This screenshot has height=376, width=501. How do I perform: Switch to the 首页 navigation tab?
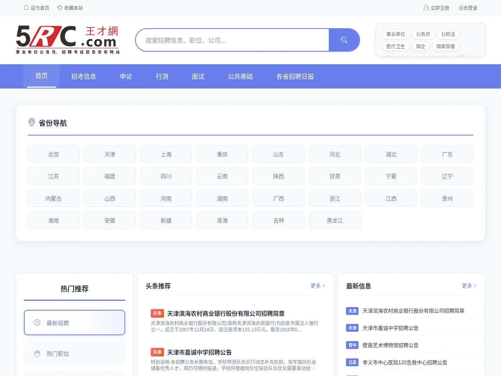point(41,76)
